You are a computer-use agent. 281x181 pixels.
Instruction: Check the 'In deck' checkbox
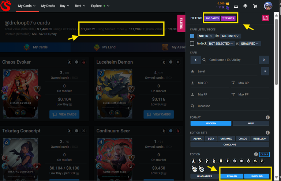192,44
